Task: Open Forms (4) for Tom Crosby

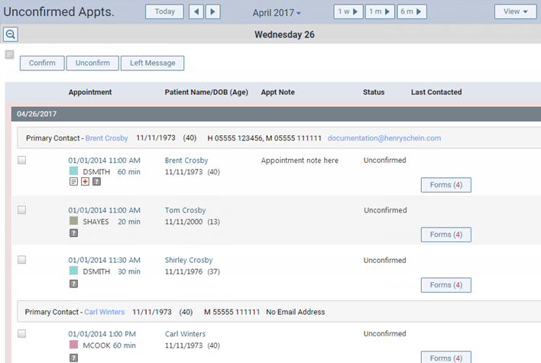Action: 445,235
